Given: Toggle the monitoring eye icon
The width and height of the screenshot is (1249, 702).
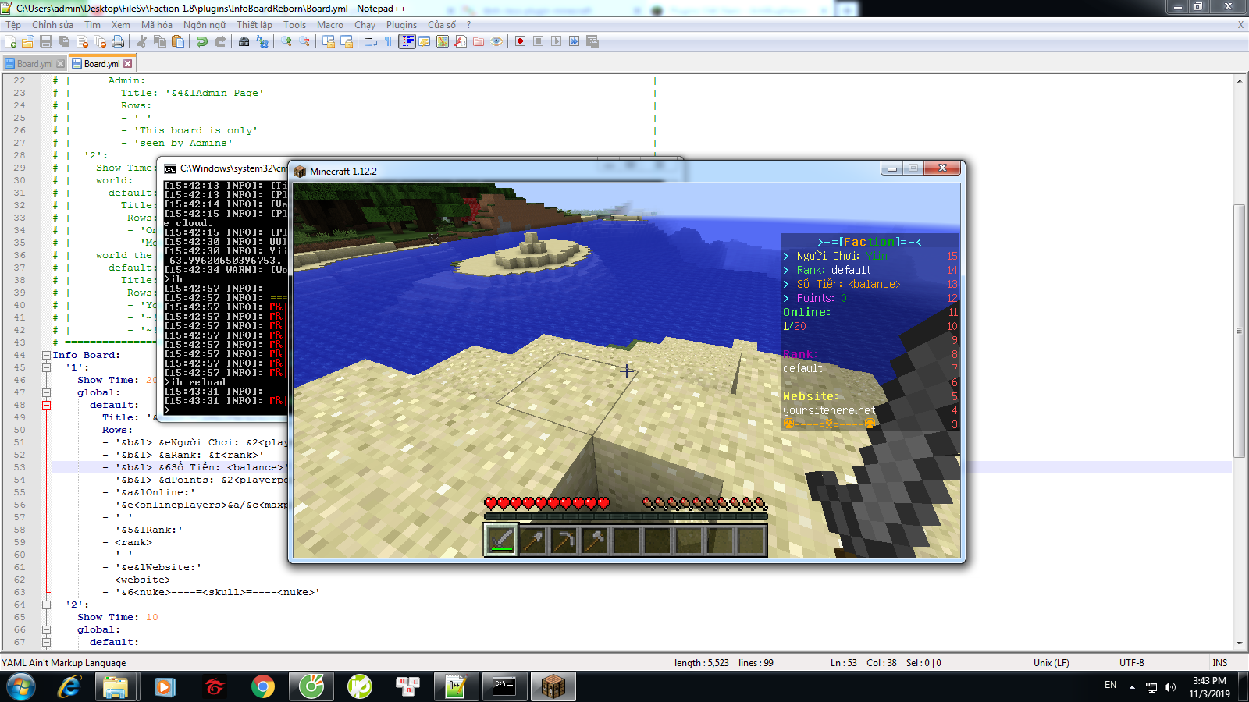Looking at the screenshot, I should (496, 41).
